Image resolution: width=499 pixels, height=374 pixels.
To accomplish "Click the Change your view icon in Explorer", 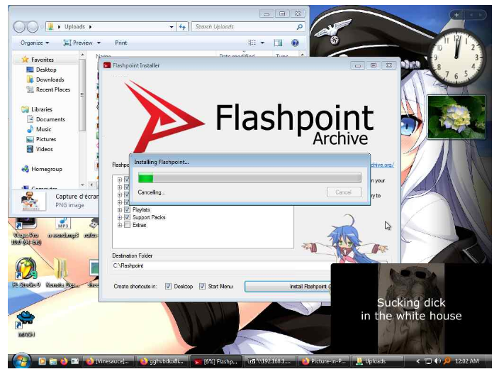I will (x=252, y=43).
